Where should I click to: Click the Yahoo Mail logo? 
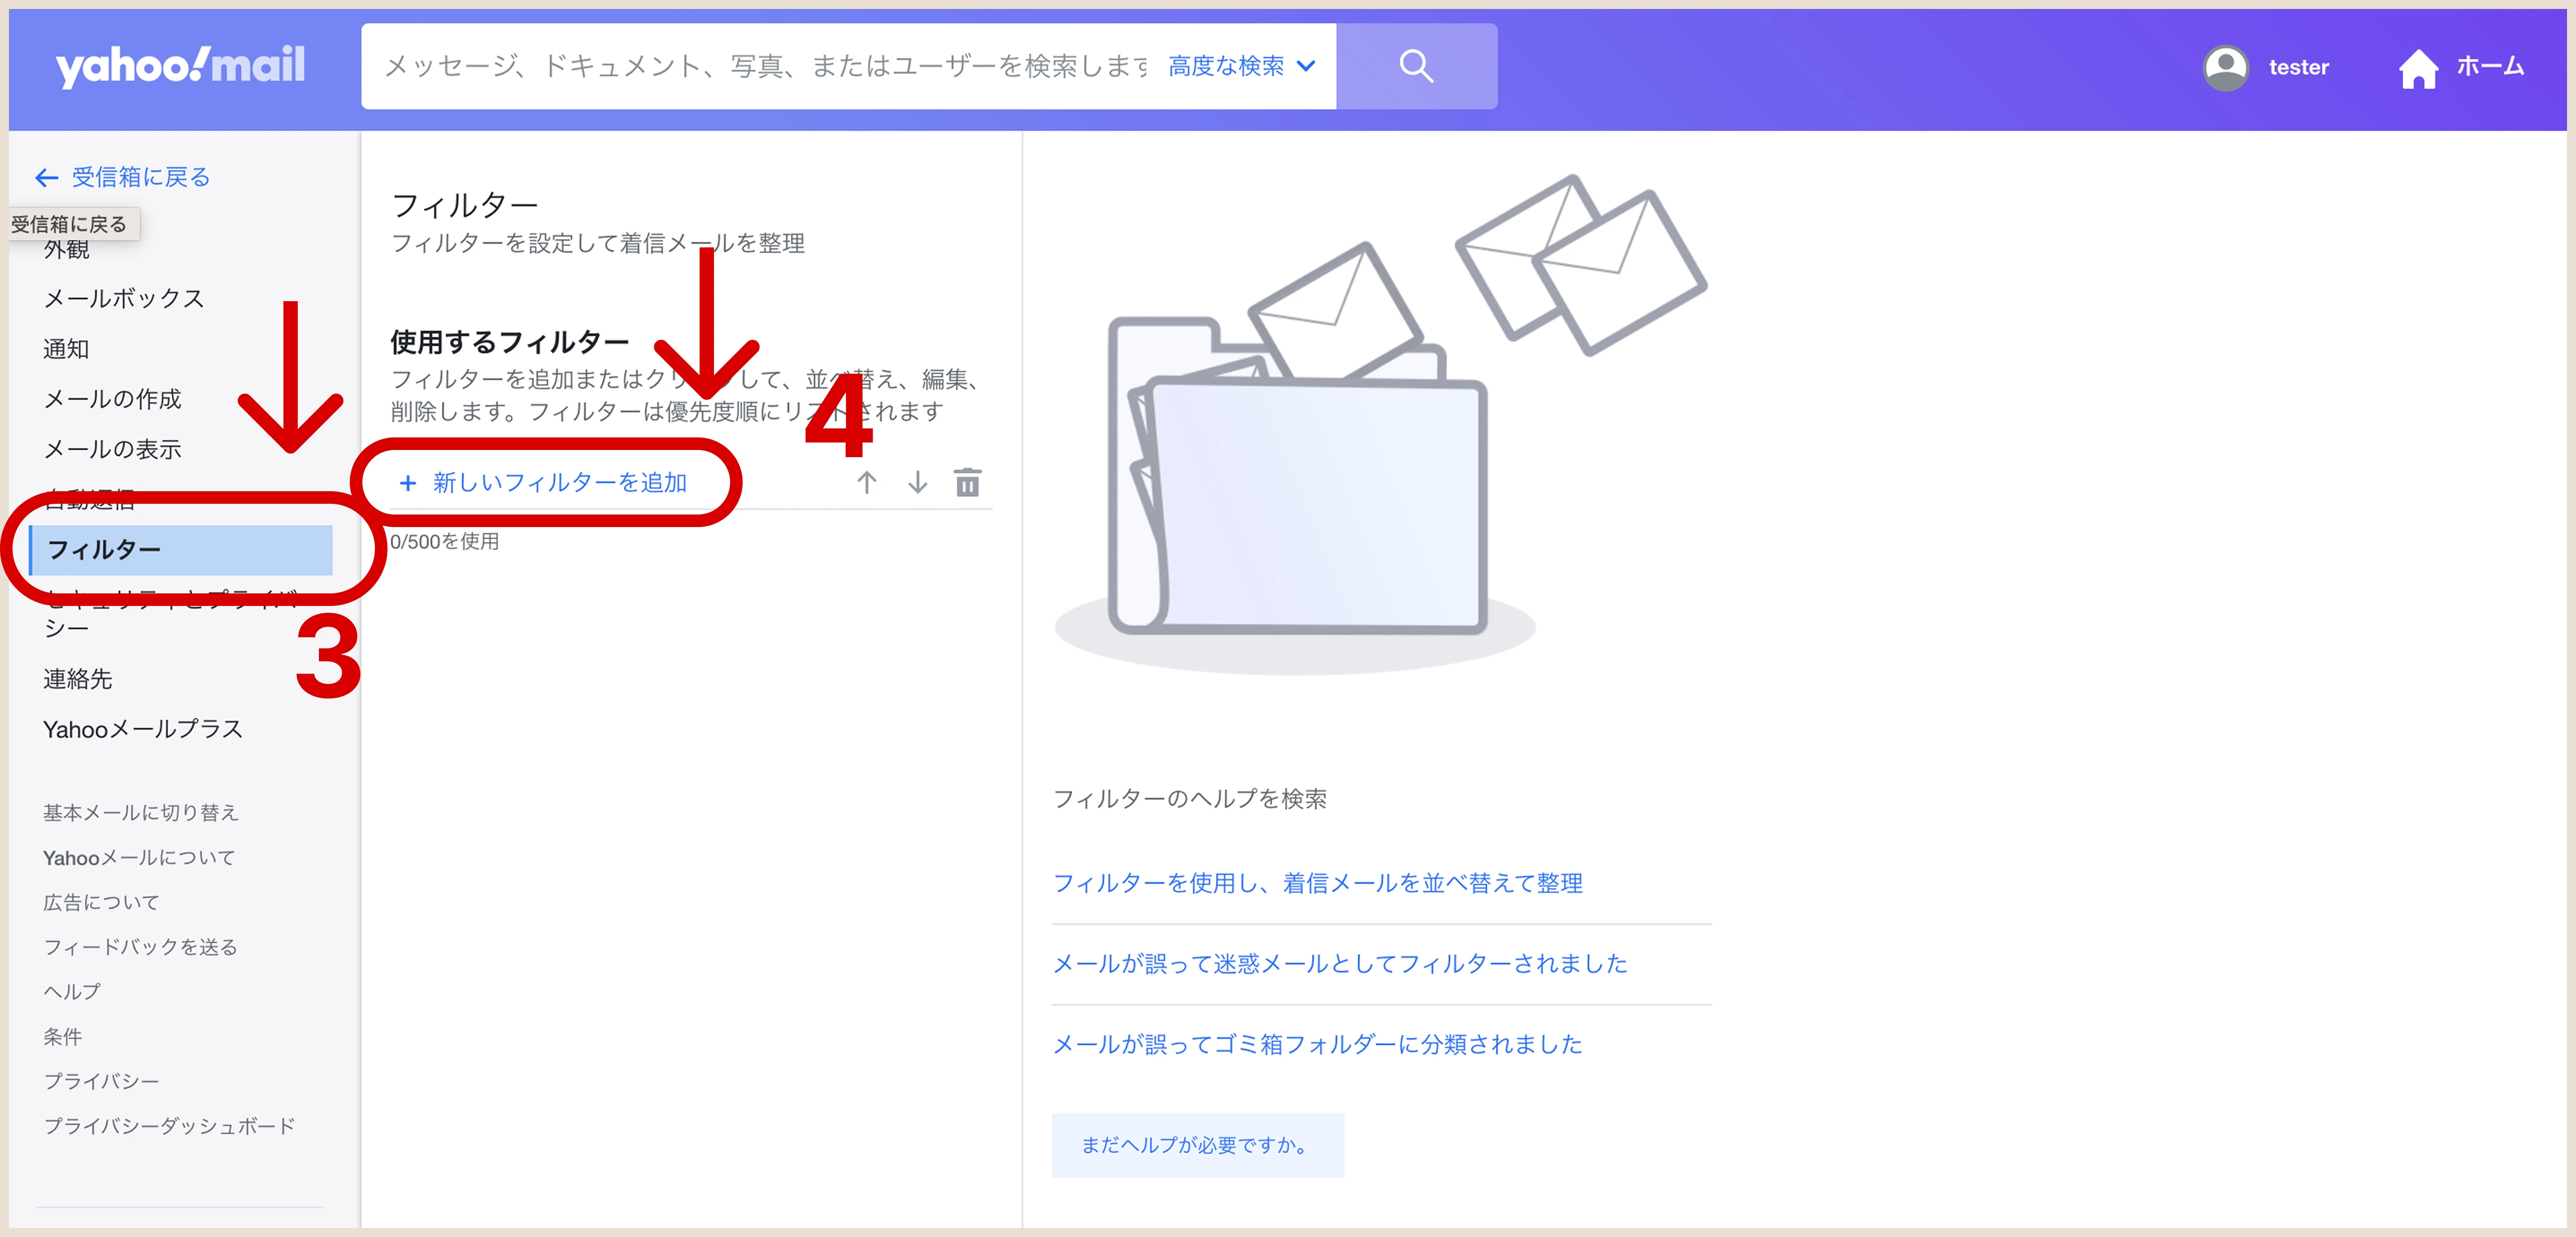click(180, 66)
